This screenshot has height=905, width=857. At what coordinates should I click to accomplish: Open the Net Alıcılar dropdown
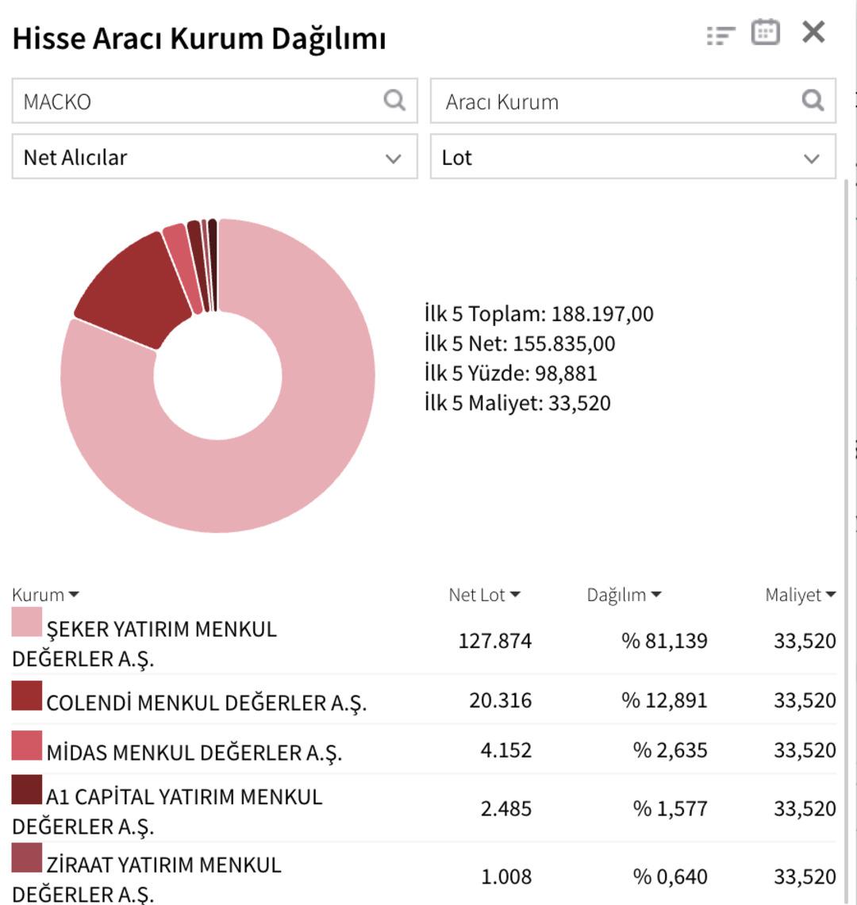214,157
